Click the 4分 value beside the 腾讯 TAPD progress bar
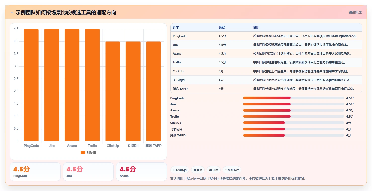This screenshot has width=372, height=191. coord(348,135)
